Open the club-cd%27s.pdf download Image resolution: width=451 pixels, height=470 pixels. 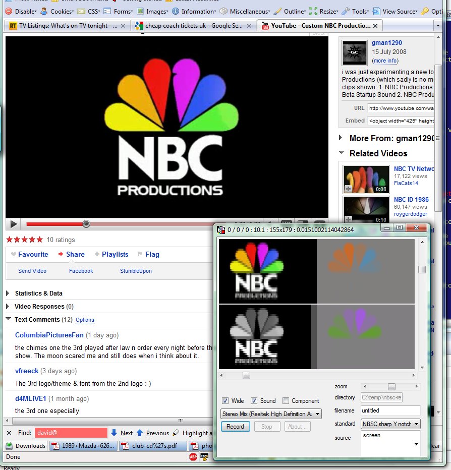153,446
